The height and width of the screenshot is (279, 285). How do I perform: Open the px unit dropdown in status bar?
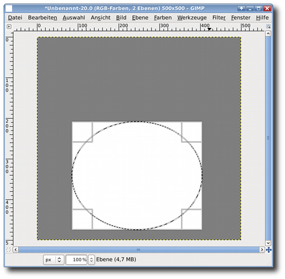click(54, 260)
